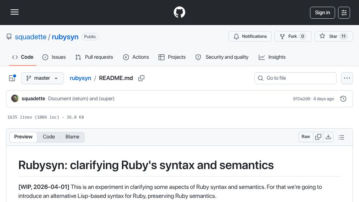The image size is (359, 202).
Task: Open the document outline list icon
Action: coord(341,137)
